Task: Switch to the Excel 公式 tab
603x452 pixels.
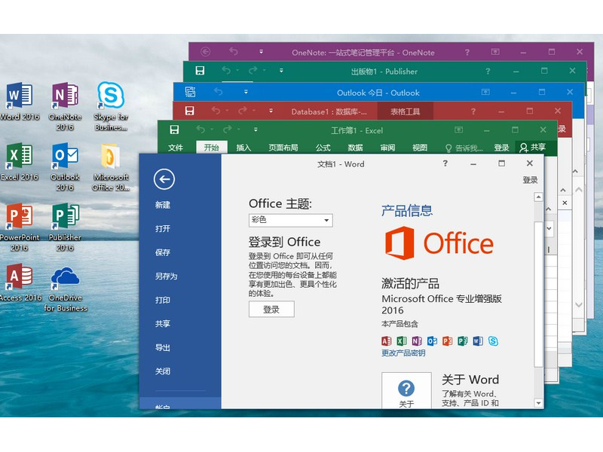Action: click(323, 148)
